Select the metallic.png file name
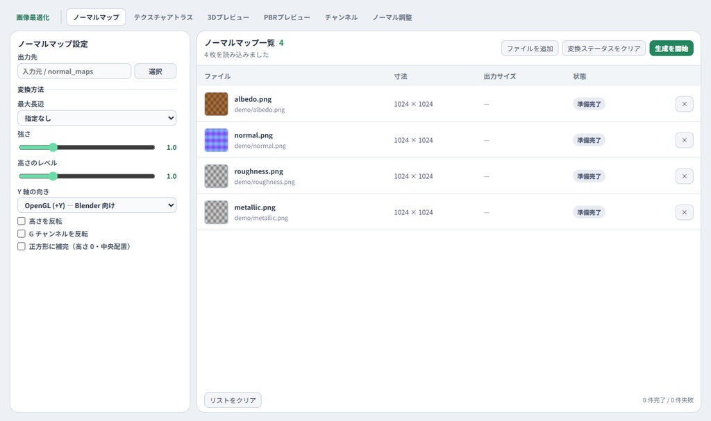 (255, 207)
